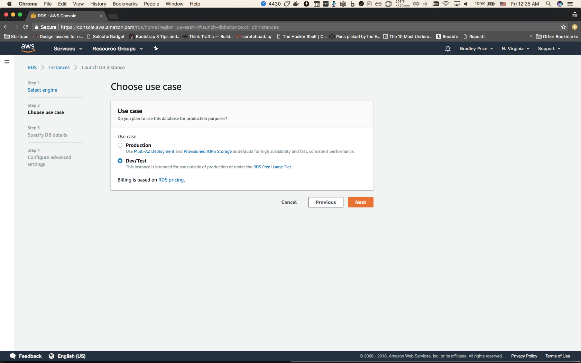Open the People menu
The height and width of the screenshot is (363, 581).
pyautogui.click(x=151, y=4)
